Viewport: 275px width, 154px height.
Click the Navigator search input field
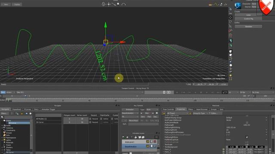point(18,117)
